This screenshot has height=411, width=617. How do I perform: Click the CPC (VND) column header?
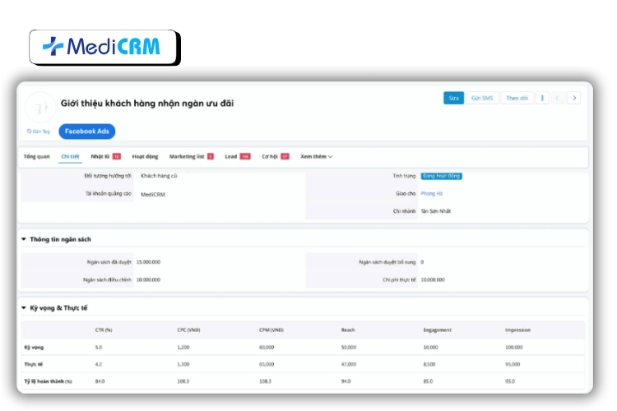[x=188, y=330]
